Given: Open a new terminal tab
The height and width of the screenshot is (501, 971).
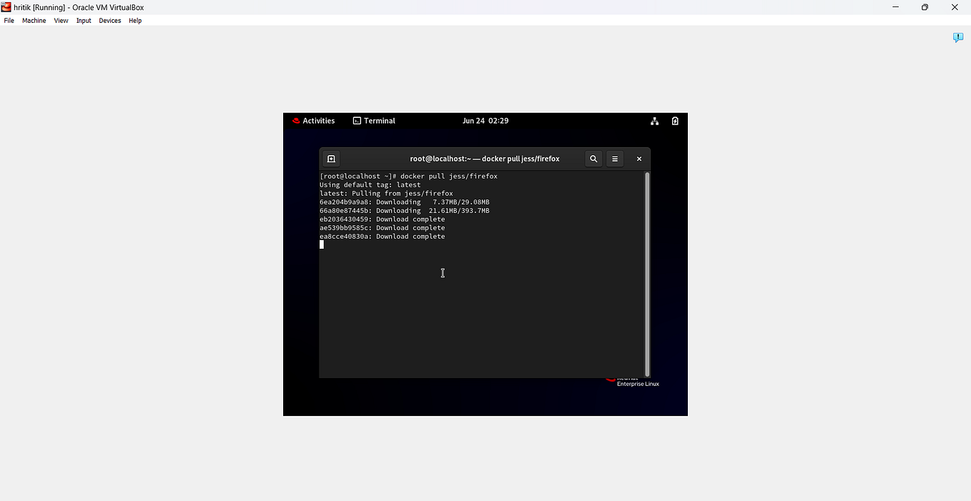Looking at the screenshot, I should click(331, 159).
